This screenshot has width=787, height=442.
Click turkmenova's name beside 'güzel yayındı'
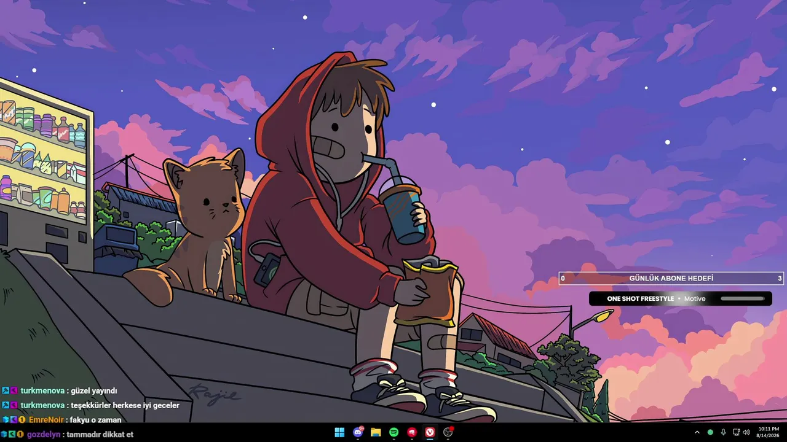pos(43,390)
